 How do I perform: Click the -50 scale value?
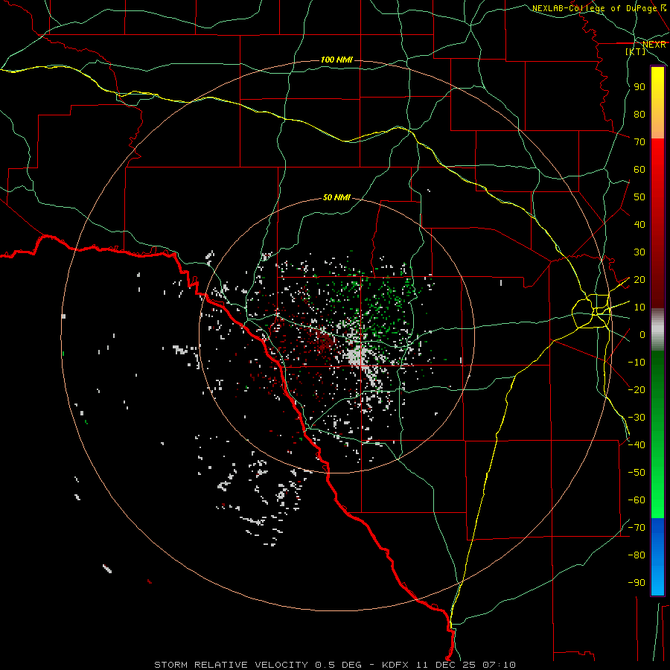(x=636, y=473)
